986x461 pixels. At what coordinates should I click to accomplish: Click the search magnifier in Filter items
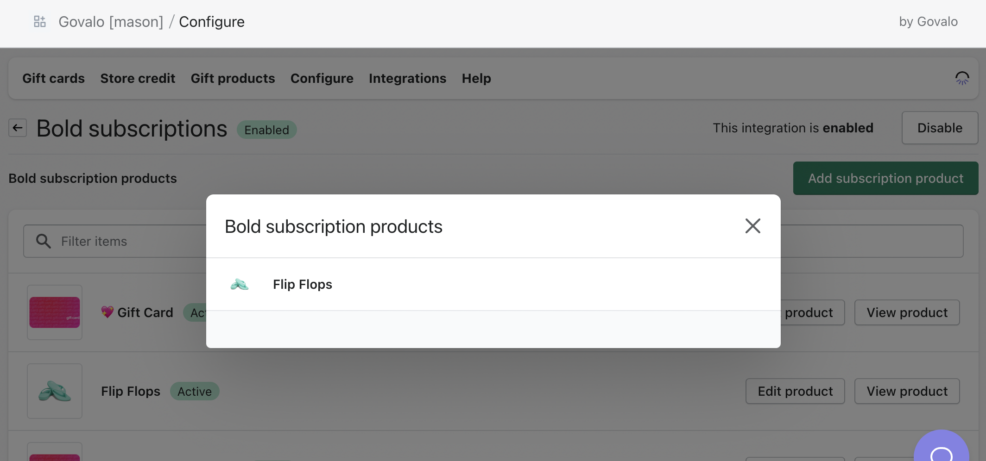44,241
